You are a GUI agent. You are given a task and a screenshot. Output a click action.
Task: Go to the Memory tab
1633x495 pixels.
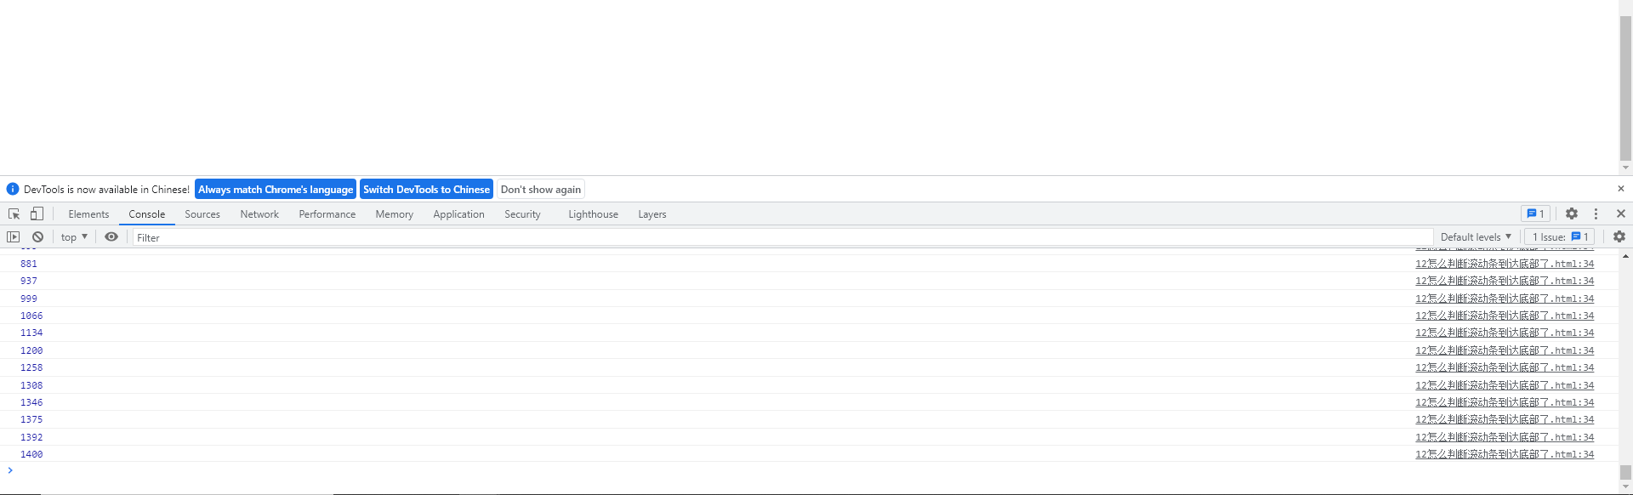(395, 214)
